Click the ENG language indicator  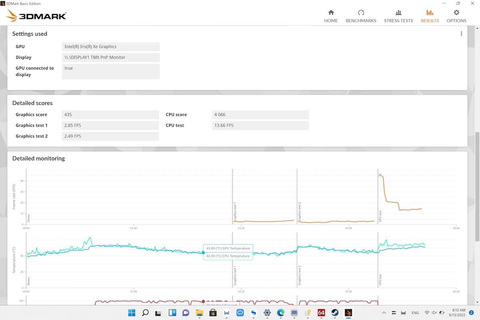click(x=415, y=313)
